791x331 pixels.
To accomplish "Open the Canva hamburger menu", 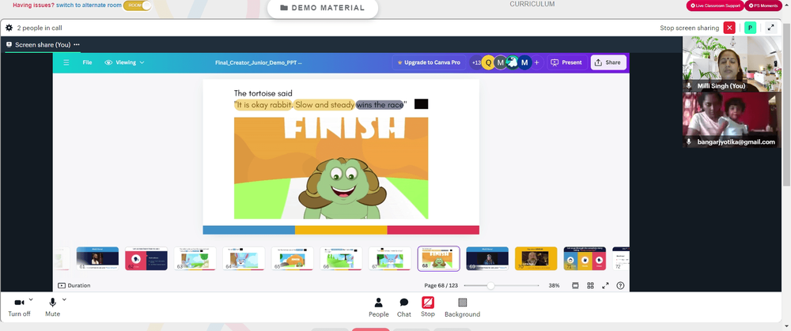I will pyautogui.click(x=66, y=62).
